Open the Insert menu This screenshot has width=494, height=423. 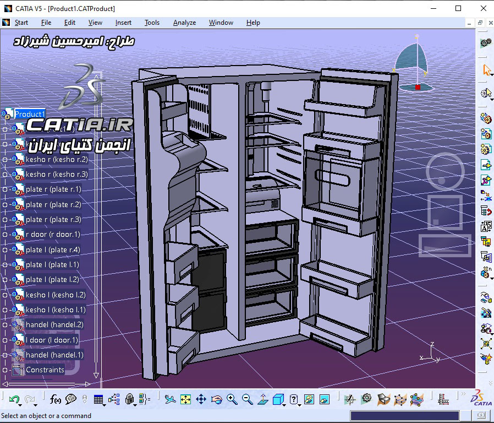point(123,23)
